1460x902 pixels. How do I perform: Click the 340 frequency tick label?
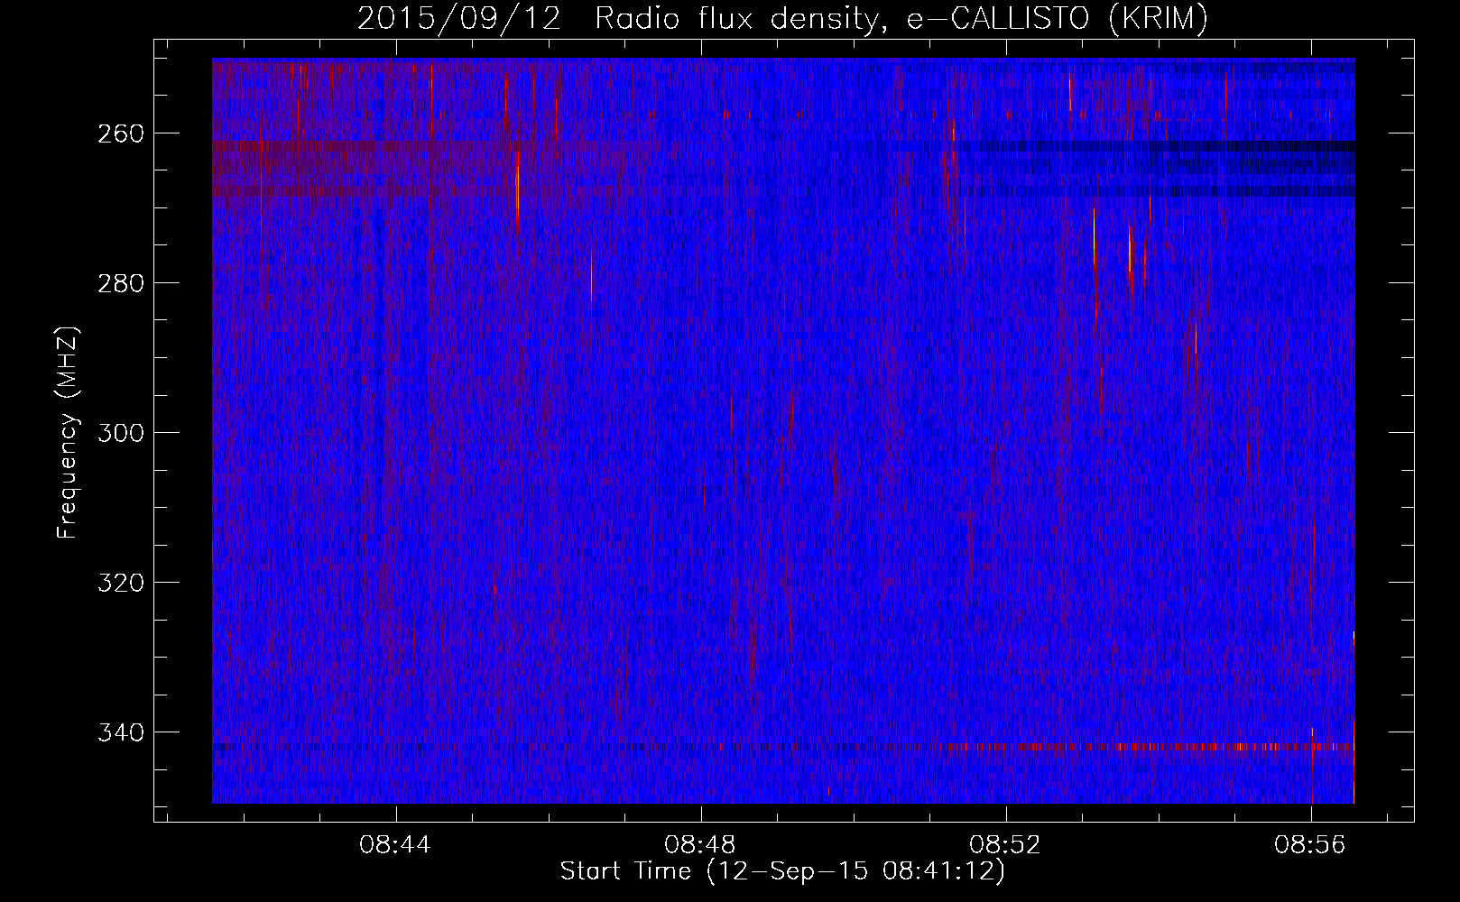point(120,732)
